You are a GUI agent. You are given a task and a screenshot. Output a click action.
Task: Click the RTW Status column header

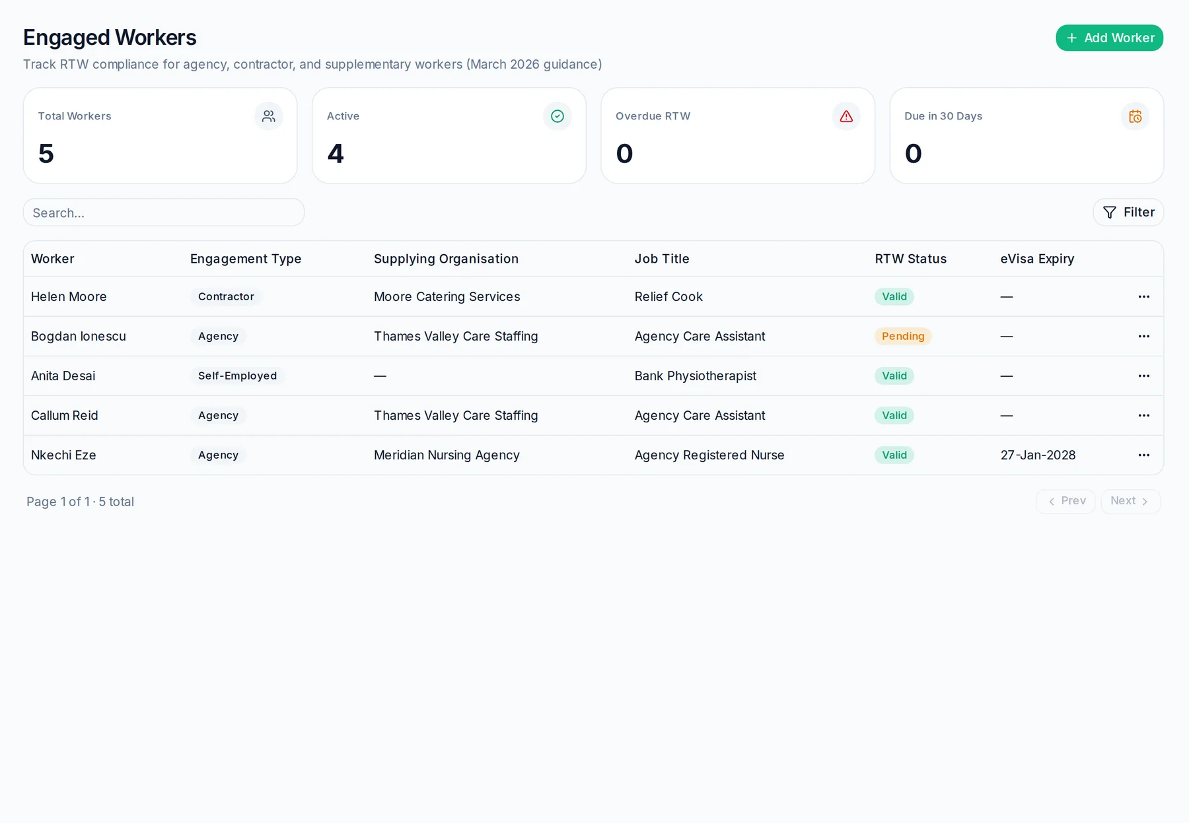pyautogui.click(x=910, y=259)
